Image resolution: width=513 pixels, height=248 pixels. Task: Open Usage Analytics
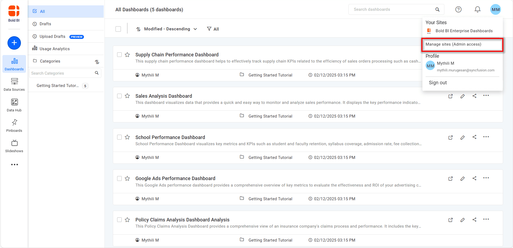[54, 49]
